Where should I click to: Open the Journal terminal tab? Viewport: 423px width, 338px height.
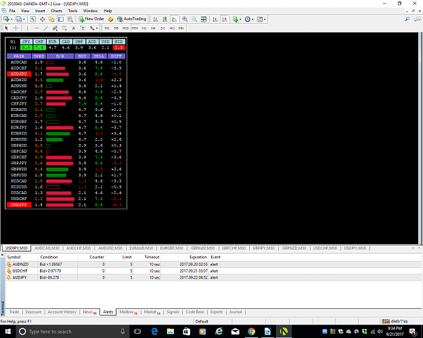[x=236, y=312]
